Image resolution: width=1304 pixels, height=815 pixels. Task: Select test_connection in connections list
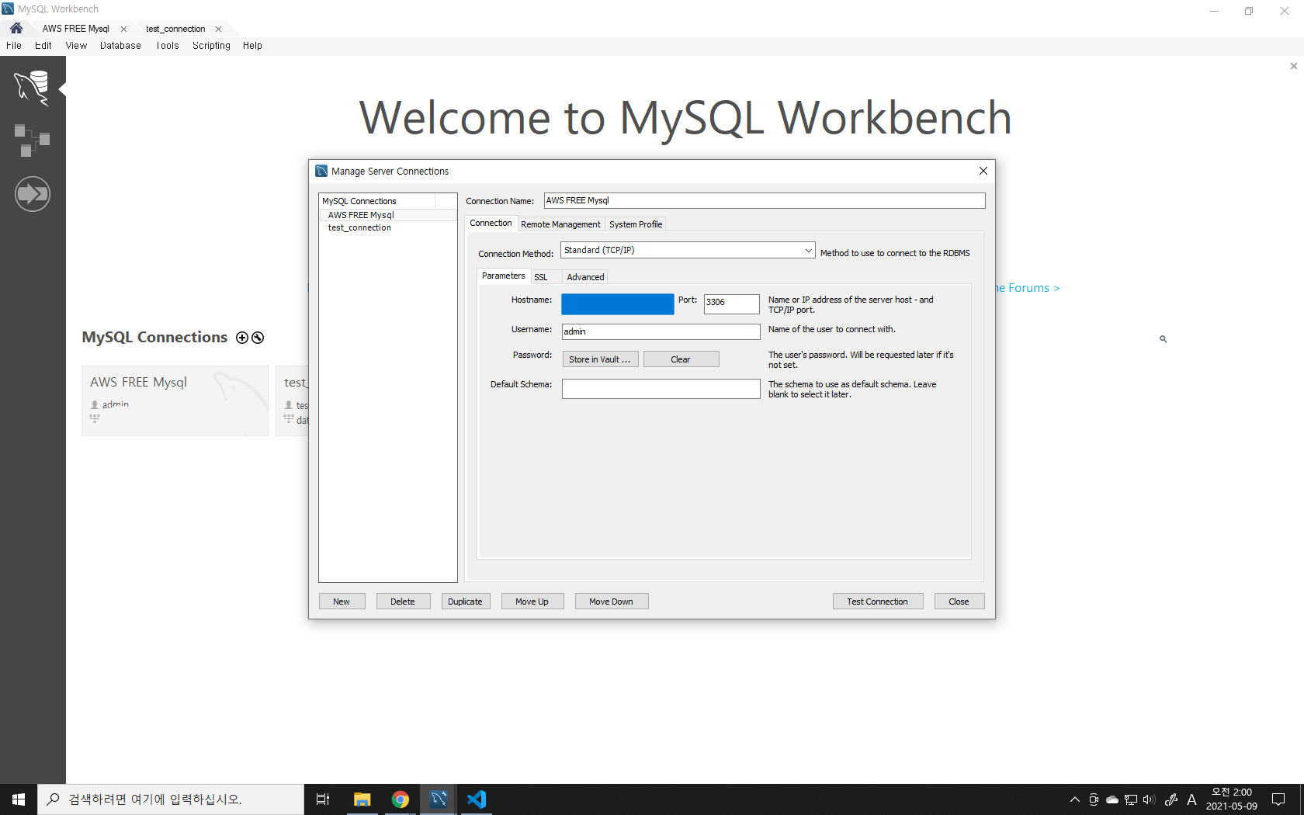pyautogui.click(x=387, y=227)
